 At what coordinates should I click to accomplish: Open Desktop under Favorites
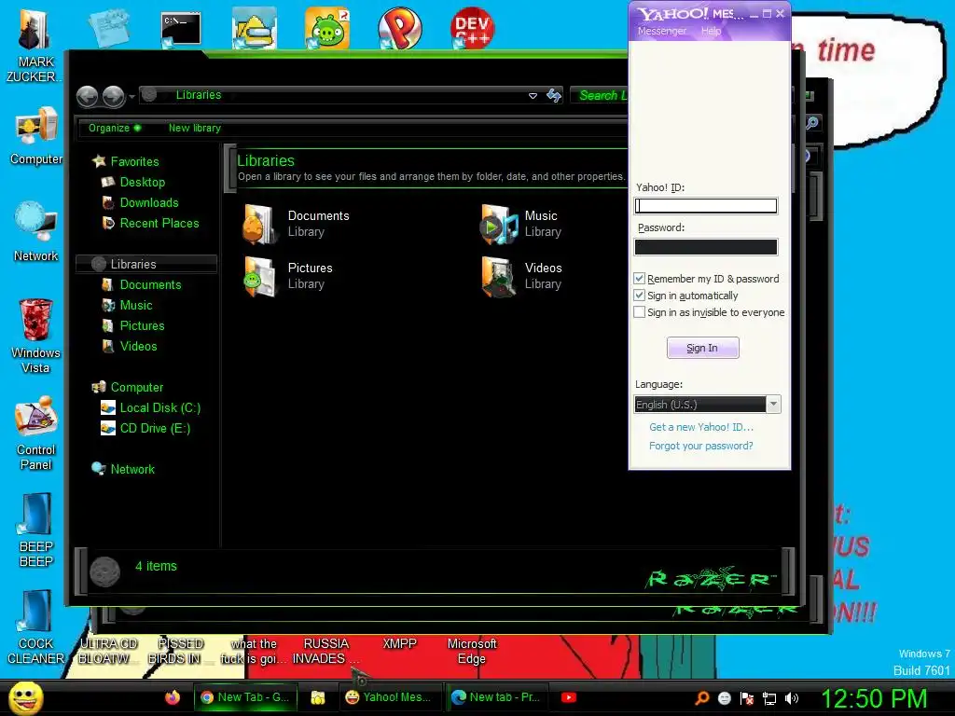(x=142, y=182)
